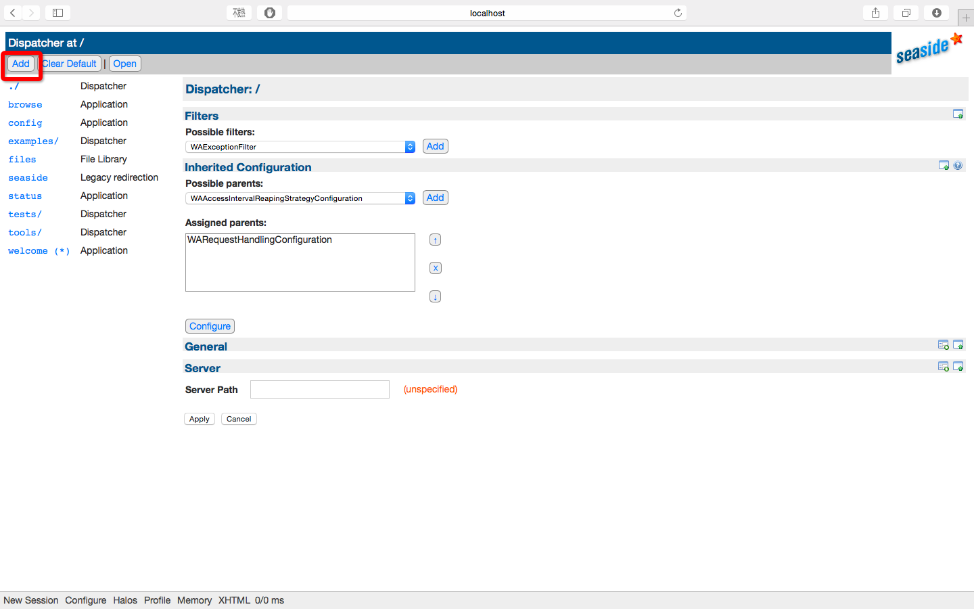Click the Apply button

pyautogui.click(x=200, y=419)
